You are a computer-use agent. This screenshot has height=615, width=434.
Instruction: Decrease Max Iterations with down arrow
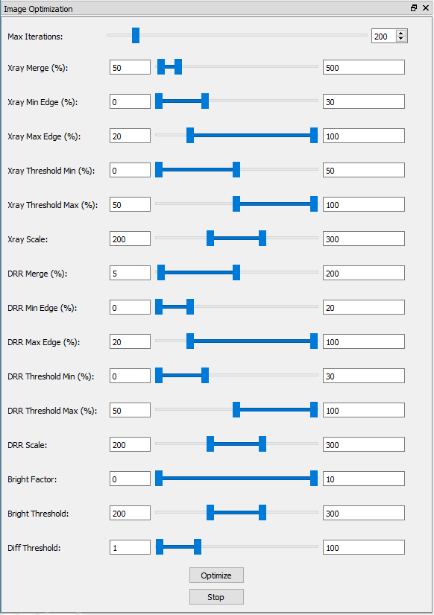pos(400,39)
